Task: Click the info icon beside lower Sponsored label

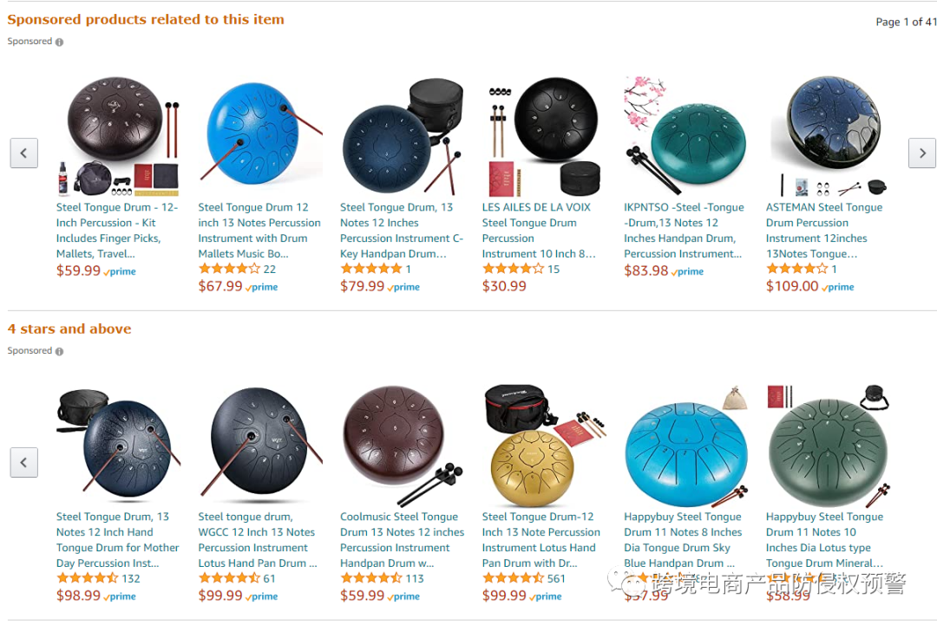Action: coord(59,352)
